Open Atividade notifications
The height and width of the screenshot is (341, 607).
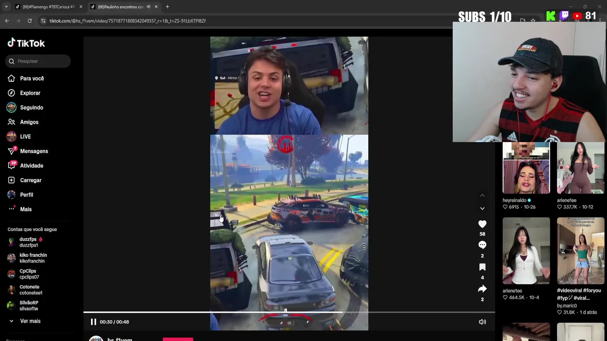pos(31,166)
